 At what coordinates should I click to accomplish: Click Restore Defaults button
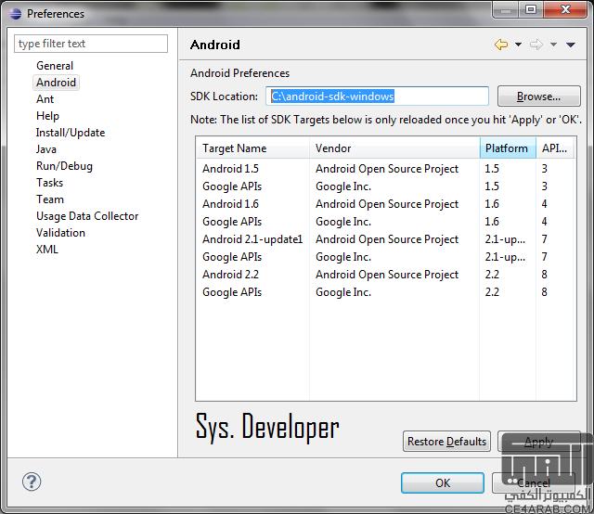(x=446, y=442)
